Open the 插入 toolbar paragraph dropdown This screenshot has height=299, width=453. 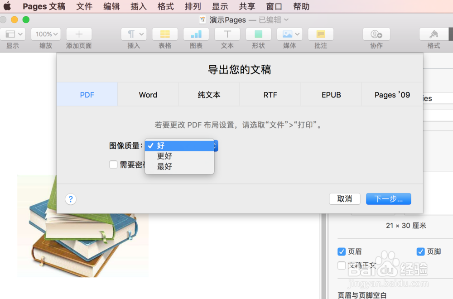pyautogui.click(x=133, y=34)
